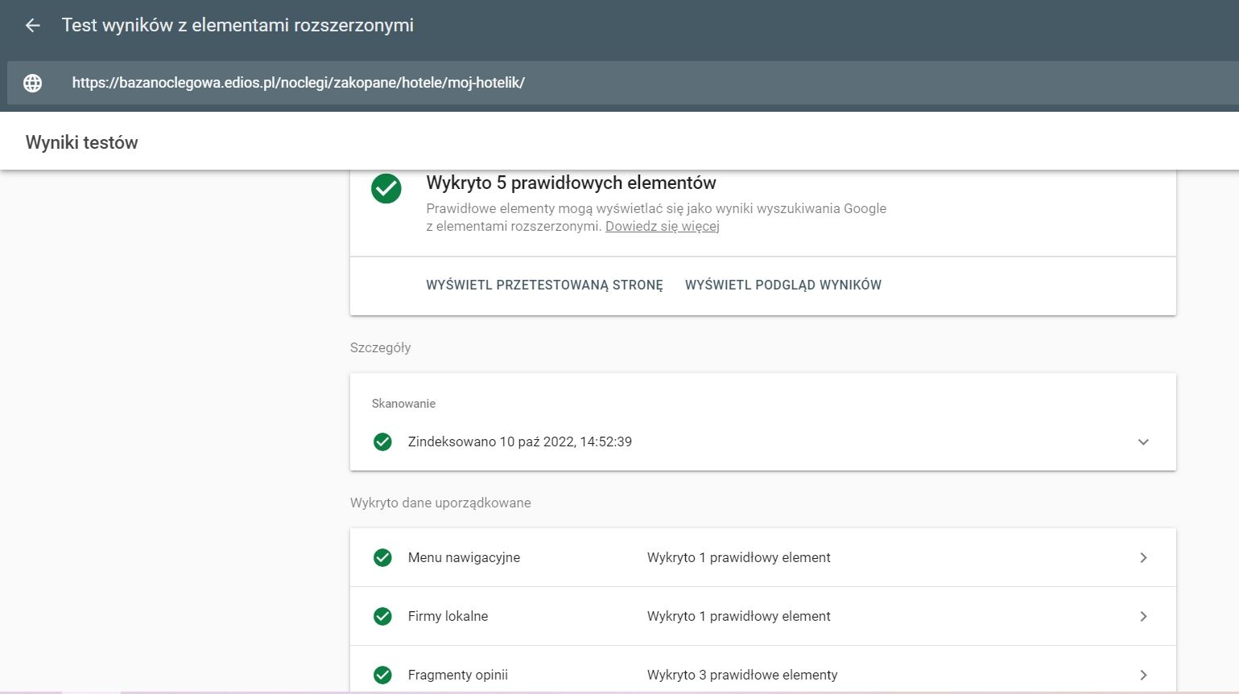Select the 'Fragmenty opinii' row label
This screenshot has width=1239, height=694.
(457, 675)
